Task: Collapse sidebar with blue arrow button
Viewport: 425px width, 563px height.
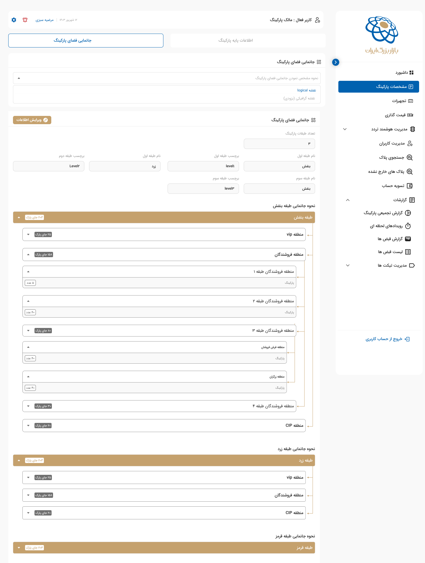Action: click(x=335, y=62)
